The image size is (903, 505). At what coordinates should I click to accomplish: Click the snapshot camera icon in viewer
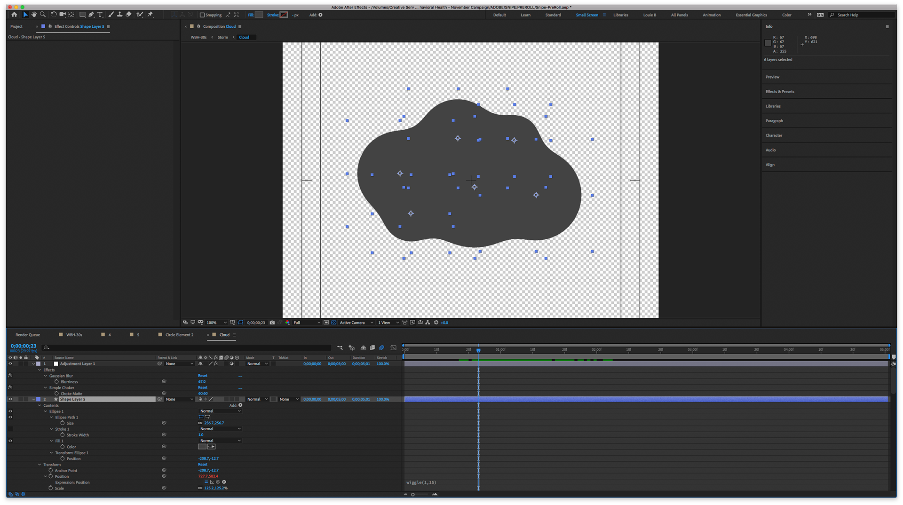272,323
